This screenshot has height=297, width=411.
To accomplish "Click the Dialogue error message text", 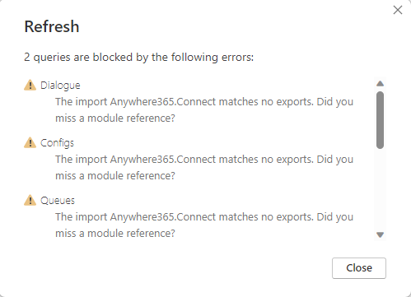I will (204, 110).
